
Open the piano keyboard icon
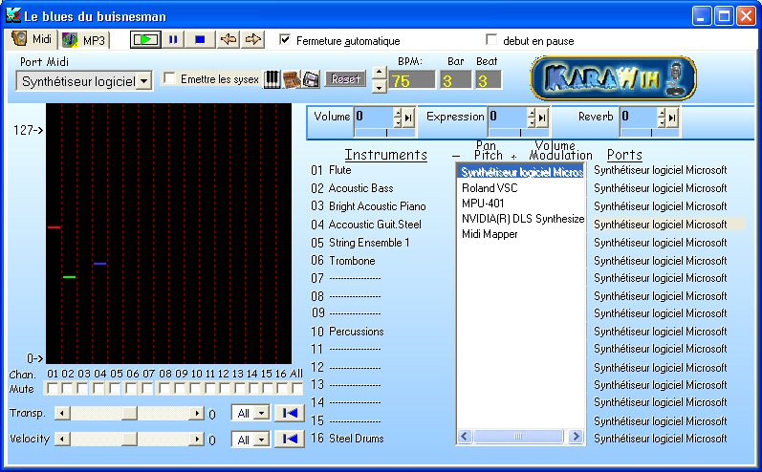pyautogui.click(x=272, y=79)
